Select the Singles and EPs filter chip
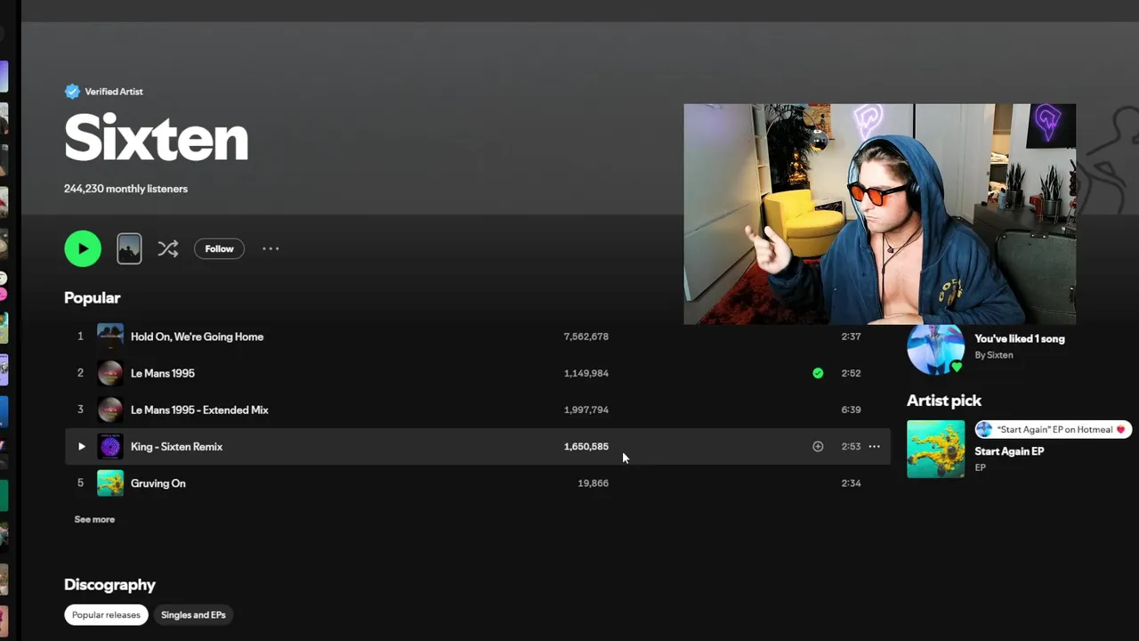The height and width of the screenshot is (641, 1139). 193,615
